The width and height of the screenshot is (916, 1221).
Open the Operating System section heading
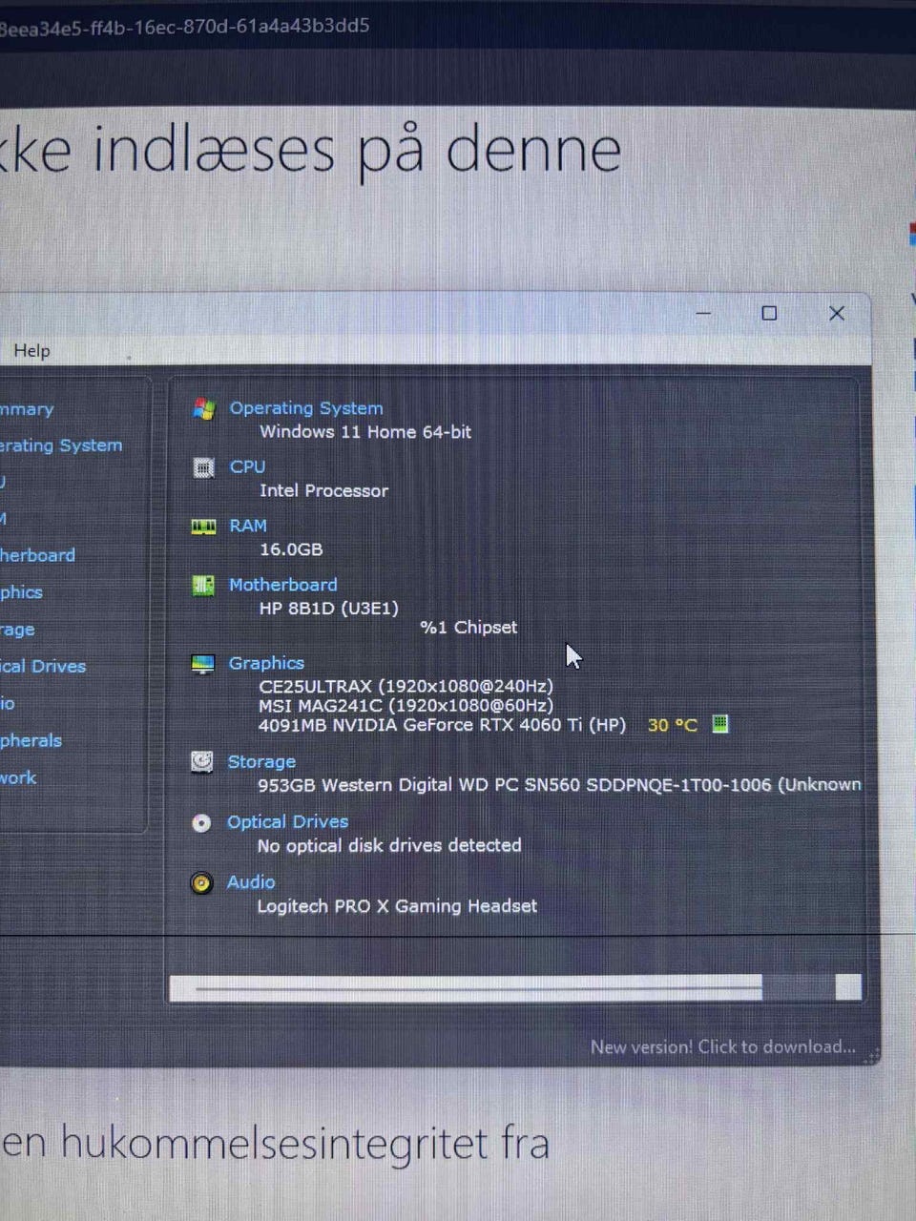(305, 408)
